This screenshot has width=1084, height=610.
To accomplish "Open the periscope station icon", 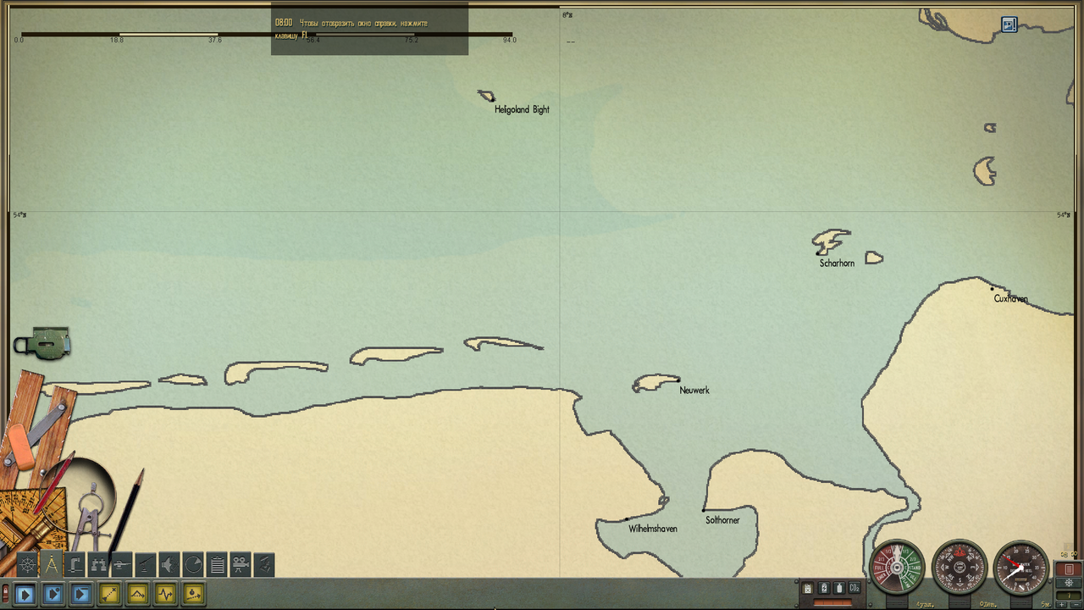I will [x=75, y=564].
